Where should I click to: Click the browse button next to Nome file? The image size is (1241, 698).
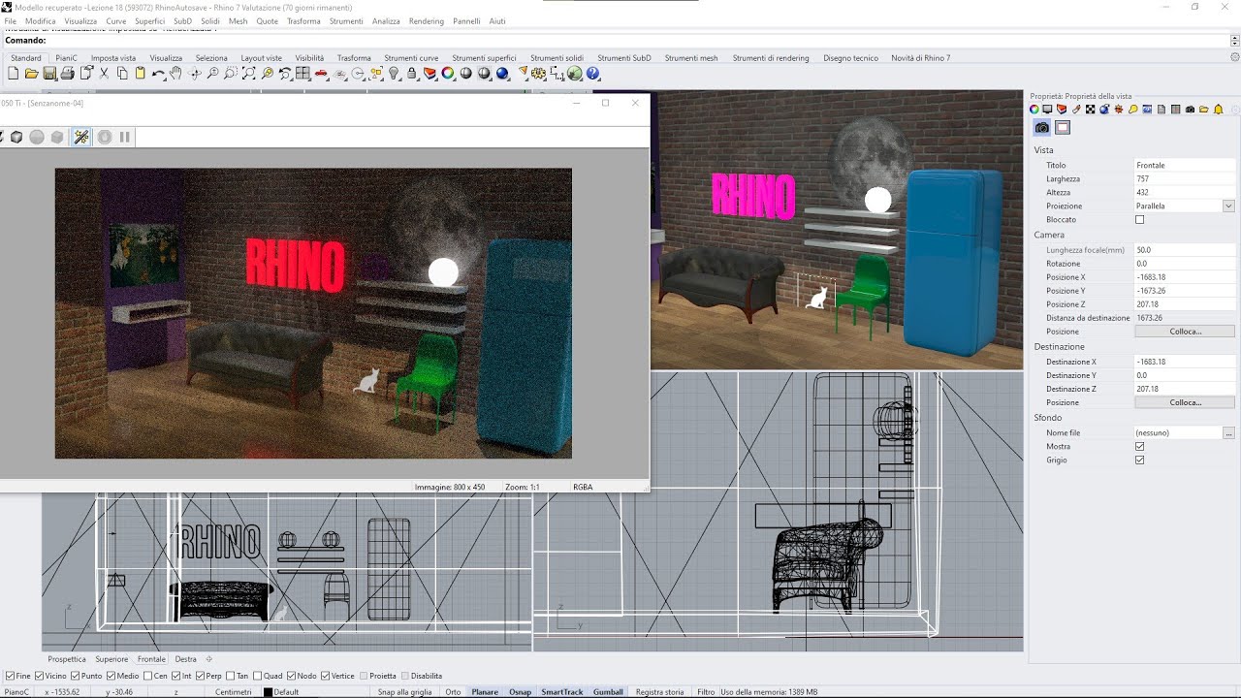coord(1228,433)
